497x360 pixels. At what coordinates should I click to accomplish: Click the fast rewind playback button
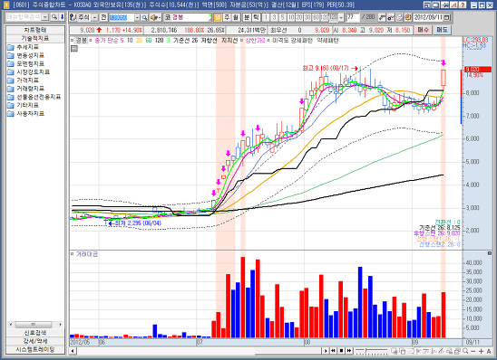click(x=333, y=351)
